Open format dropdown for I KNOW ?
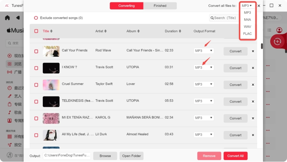 tap(204, 67)
